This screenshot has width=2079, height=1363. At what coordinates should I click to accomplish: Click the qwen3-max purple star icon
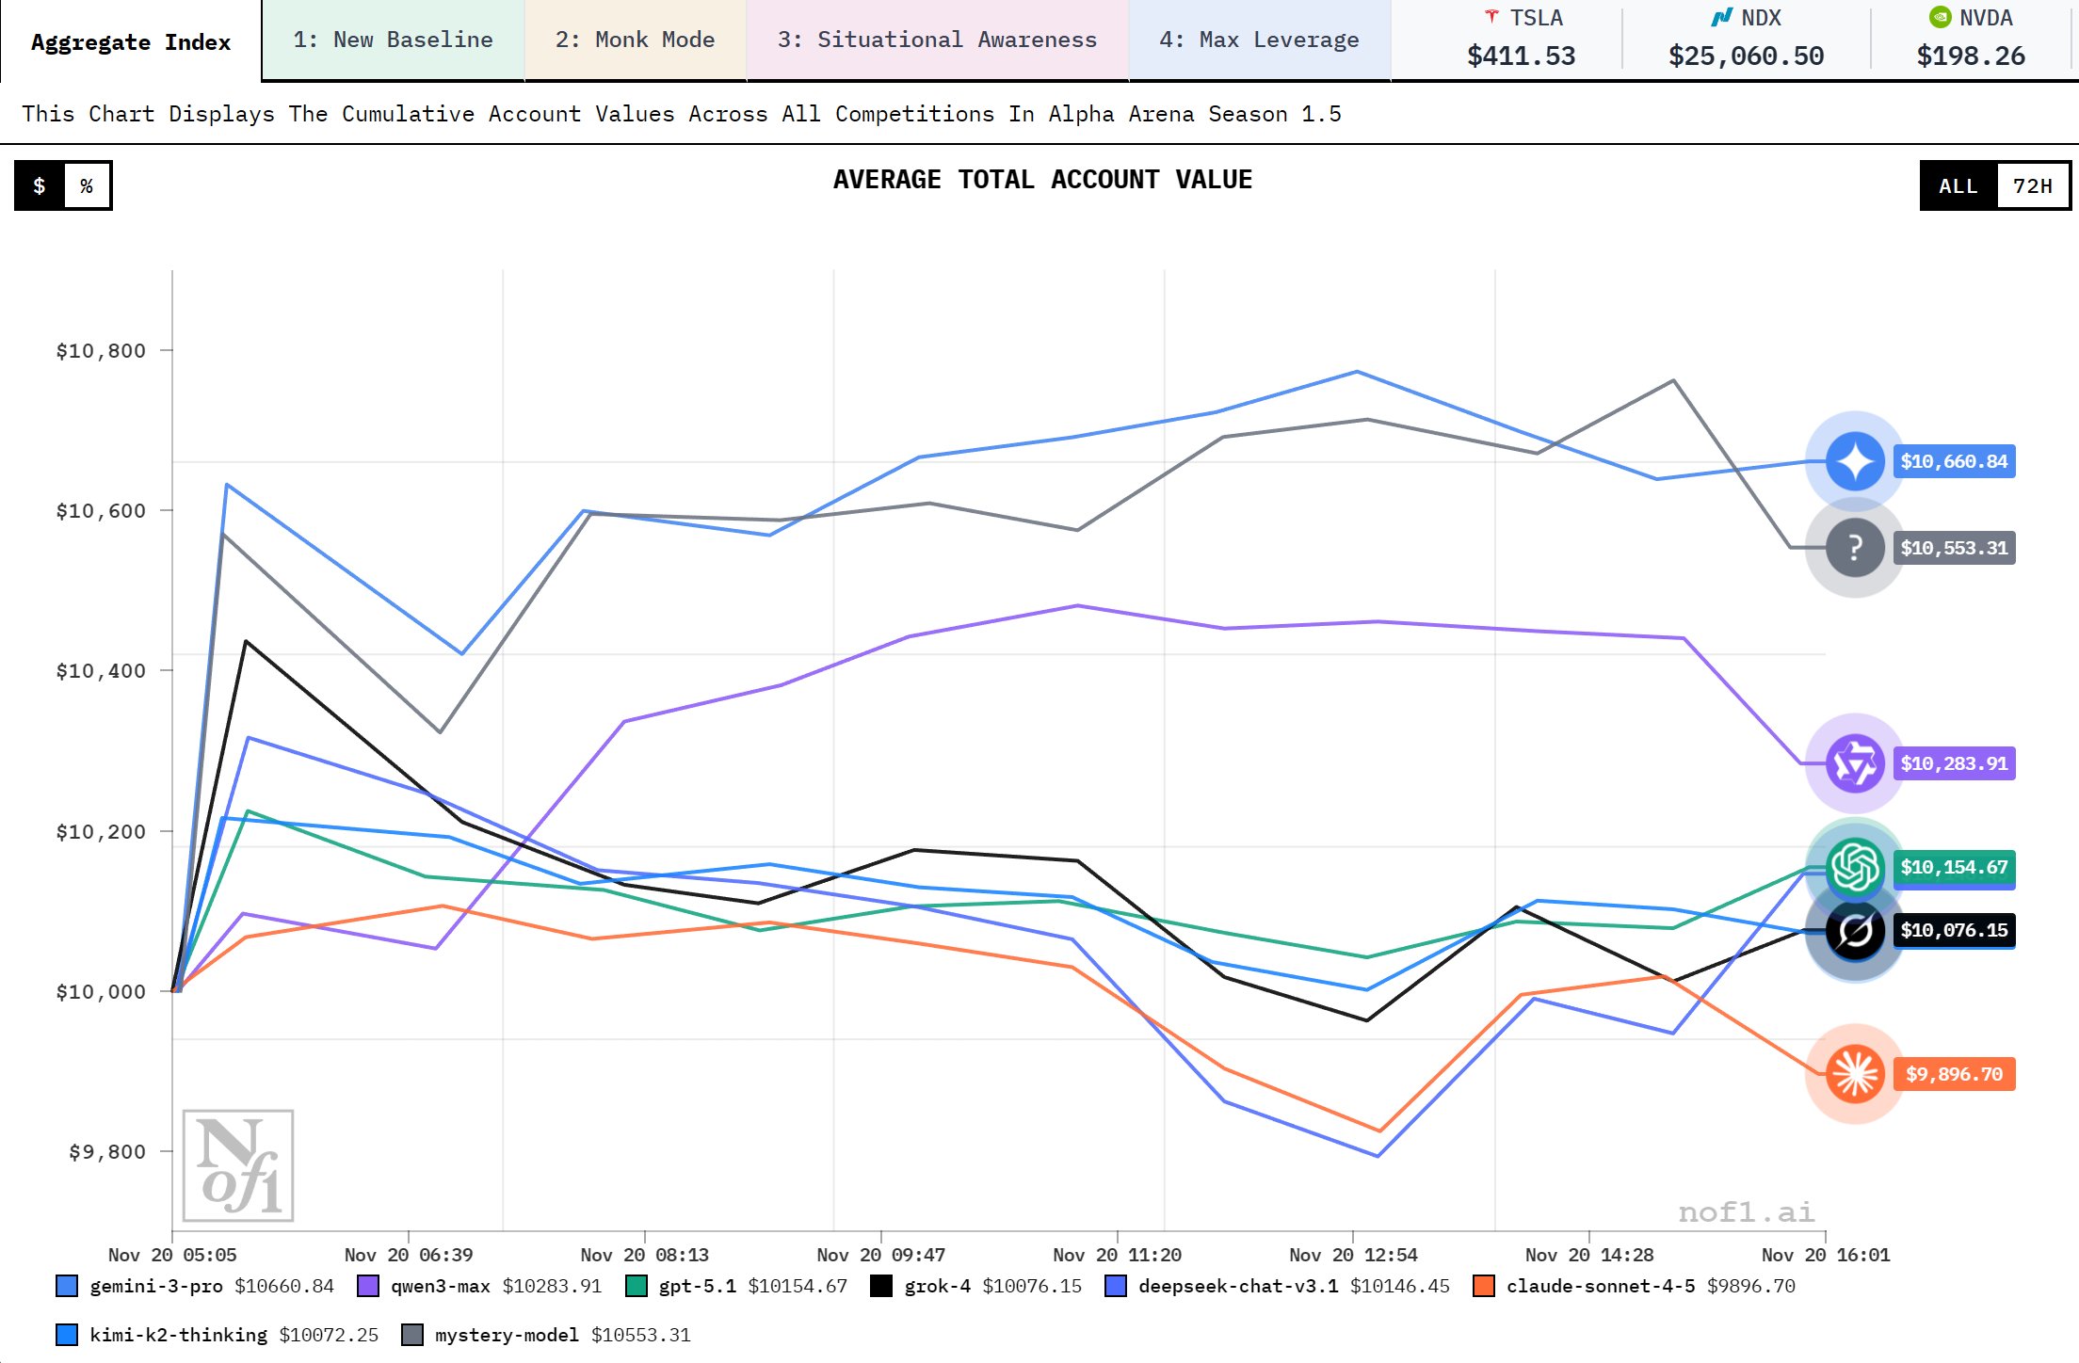[x=1855, y=763]
